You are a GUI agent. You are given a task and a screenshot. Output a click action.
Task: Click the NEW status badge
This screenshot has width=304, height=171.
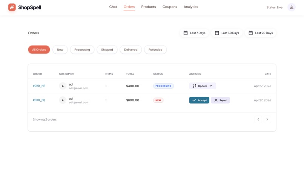(x=158, y=100)
